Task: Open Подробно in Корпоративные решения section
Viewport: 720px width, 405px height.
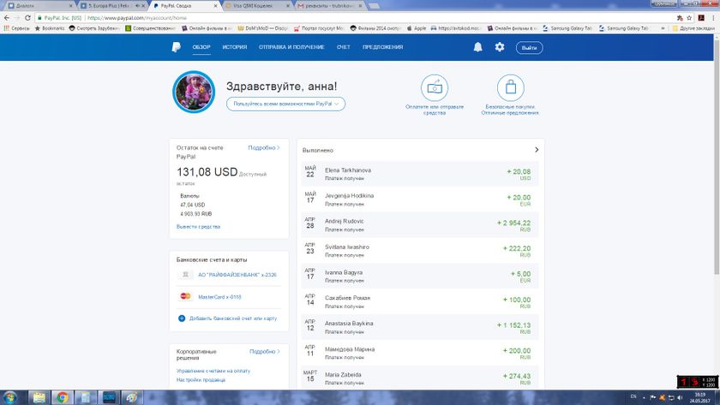Action: [x=265, y=351]
